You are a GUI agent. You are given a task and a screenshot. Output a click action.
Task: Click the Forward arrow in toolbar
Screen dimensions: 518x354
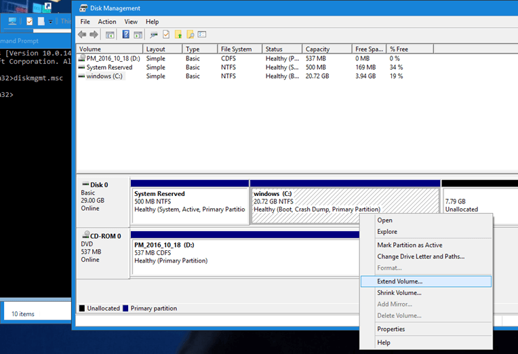94,35
